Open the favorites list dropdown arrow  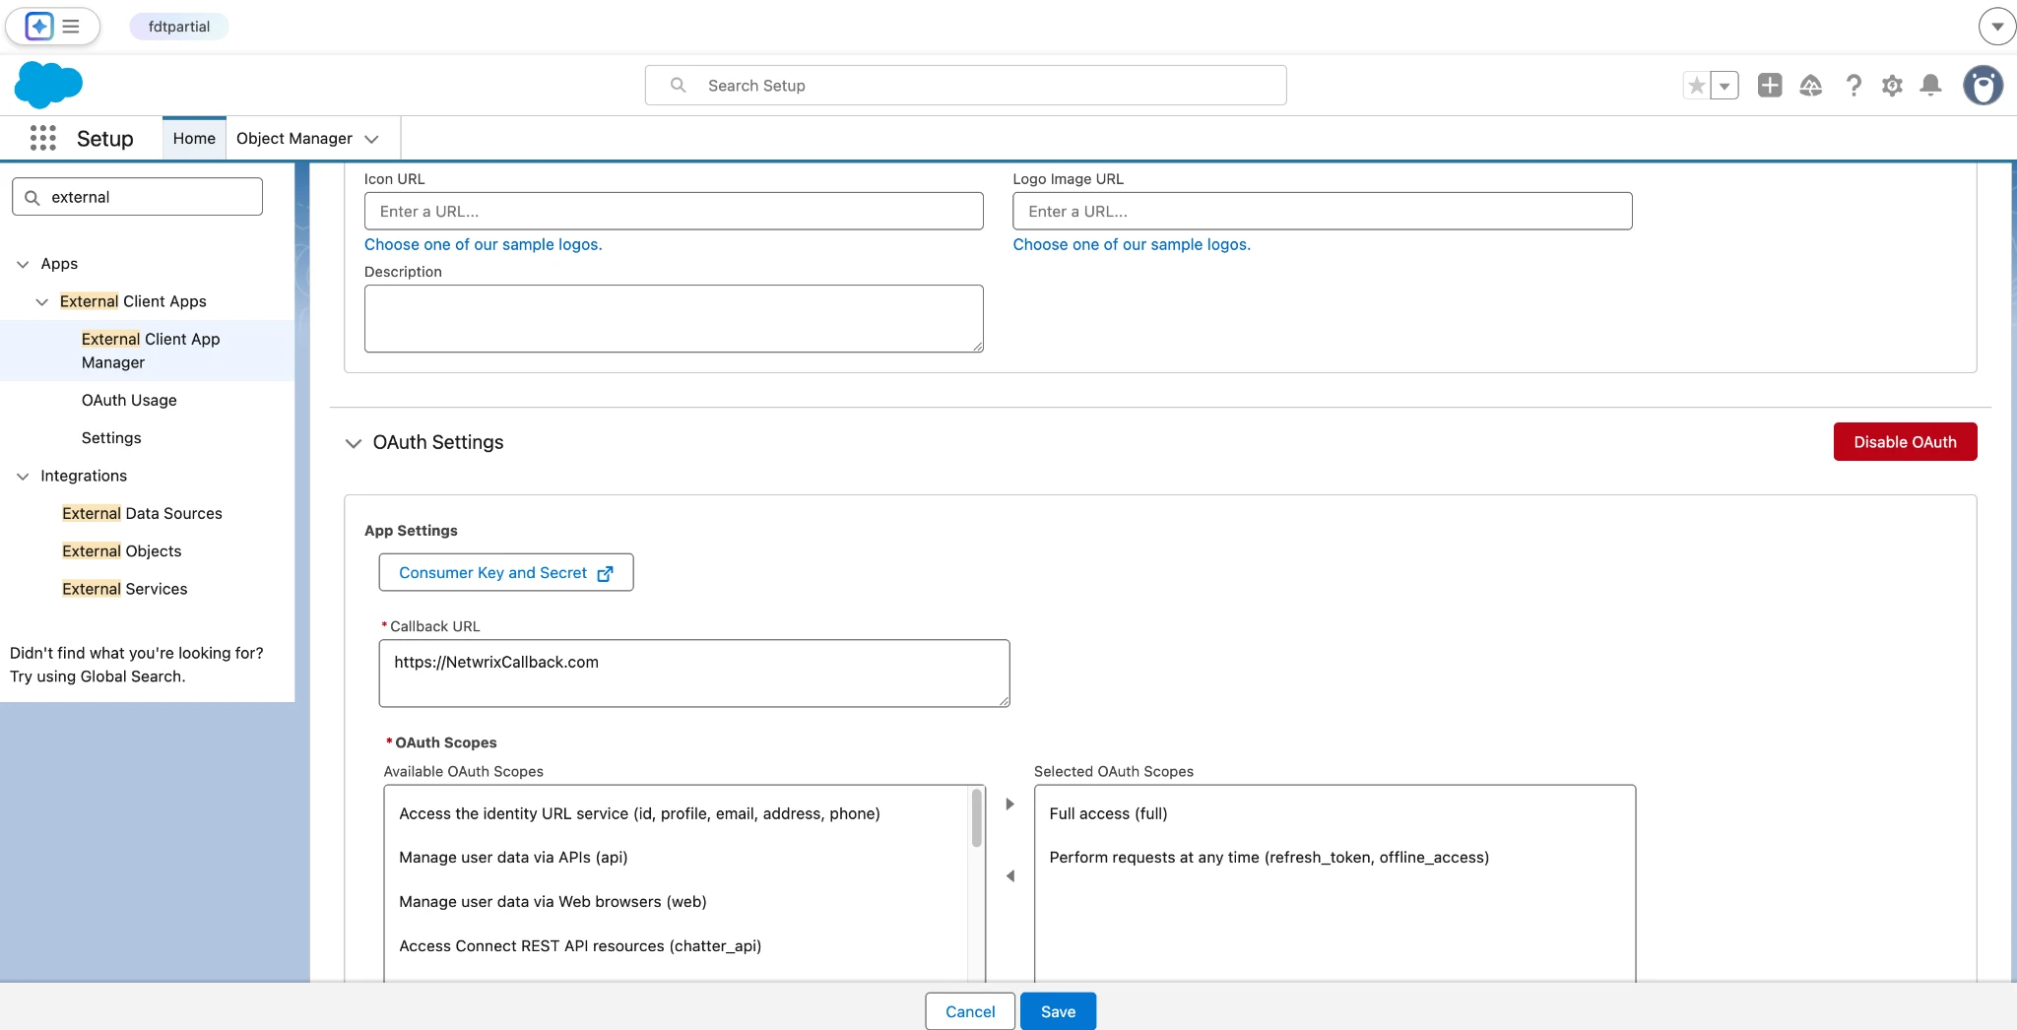click(x=1724, y=86)
